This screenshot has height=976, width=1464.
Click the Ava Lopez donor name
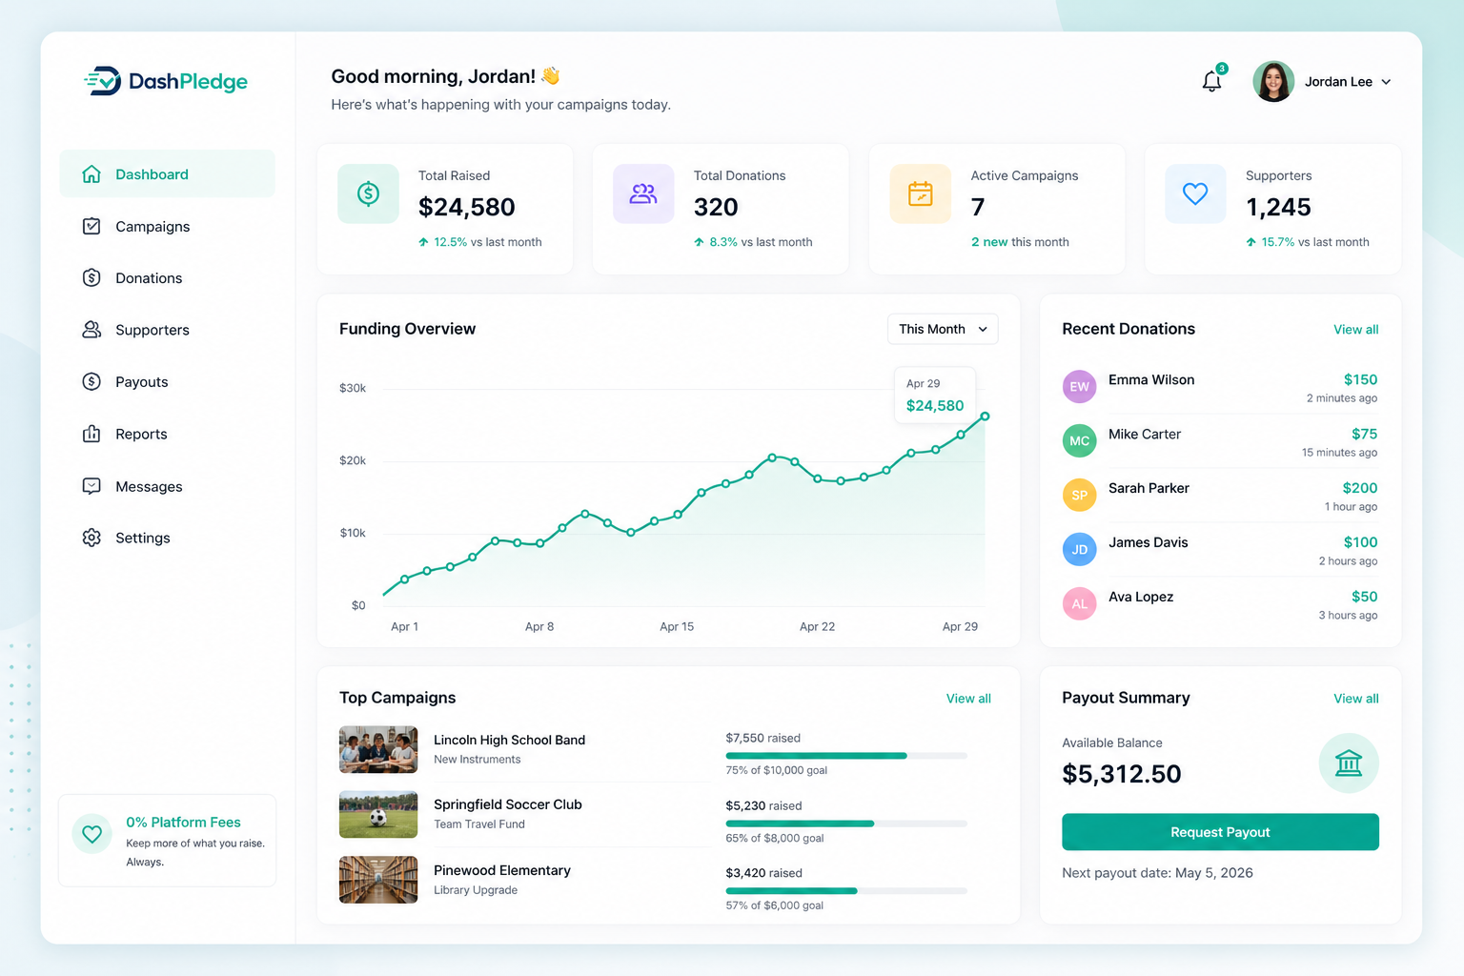click(1141, 597)
